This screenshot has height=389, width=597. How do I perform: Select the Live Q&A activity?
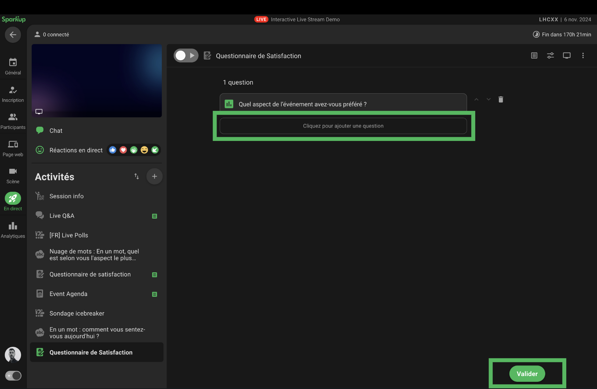point(62,216)
